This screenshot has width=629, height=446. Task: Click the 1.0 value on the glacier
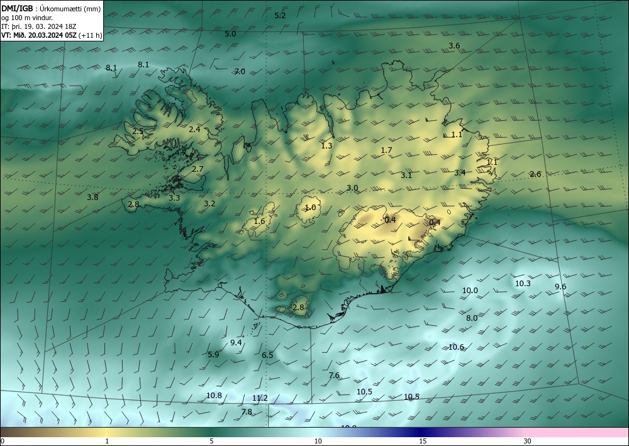(310, 208)
